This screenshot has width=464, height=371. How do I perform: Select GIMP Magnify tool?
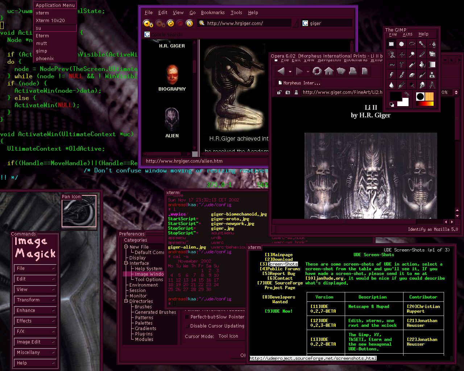(412, 54)
